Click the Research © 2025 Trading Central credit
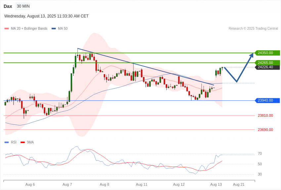The width and height of the screenshot is (281, 190). point(253,29)
